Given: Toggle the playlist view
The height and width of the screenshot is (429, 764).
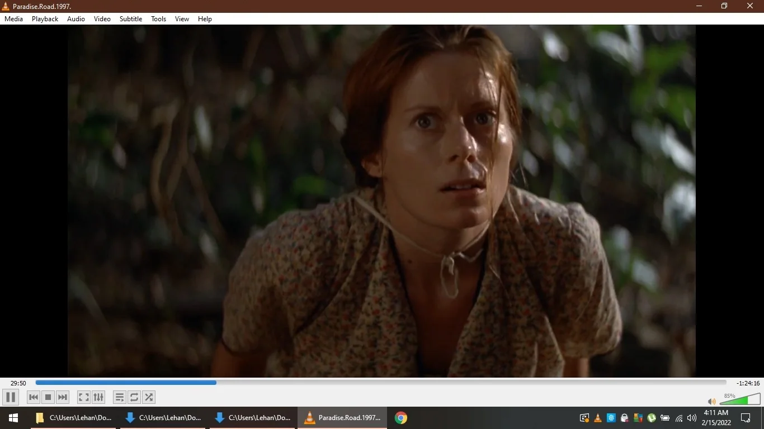Looking at the screenshot, I should point(120,397).
